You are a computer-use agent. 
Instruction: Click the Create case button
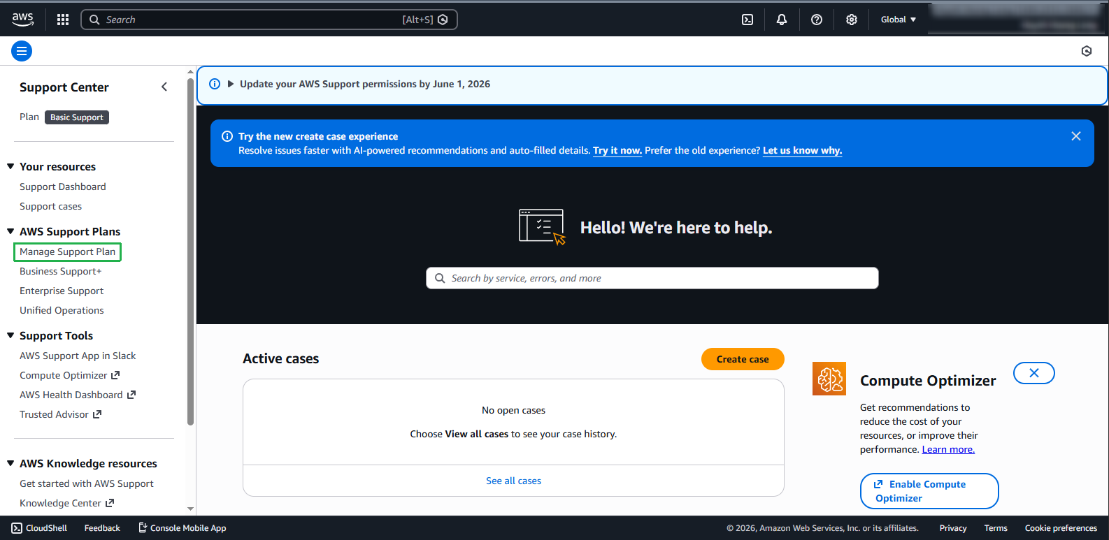743,359
